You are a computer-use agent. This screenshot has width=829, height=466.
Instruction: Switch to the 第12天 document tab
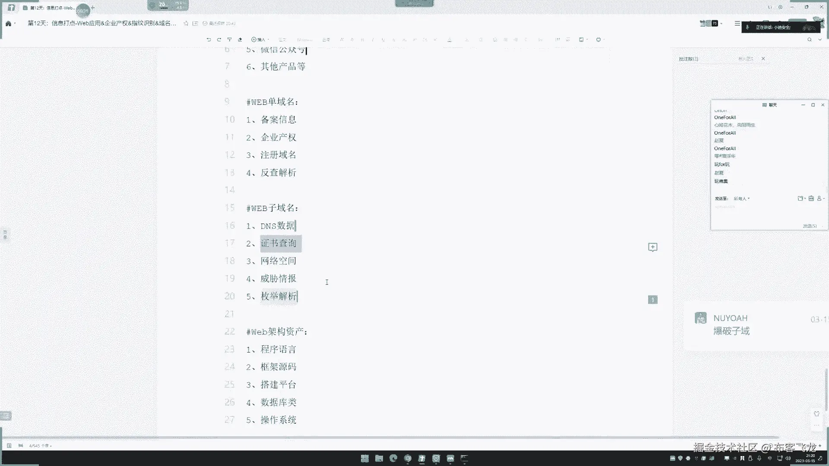coord(48,8)
